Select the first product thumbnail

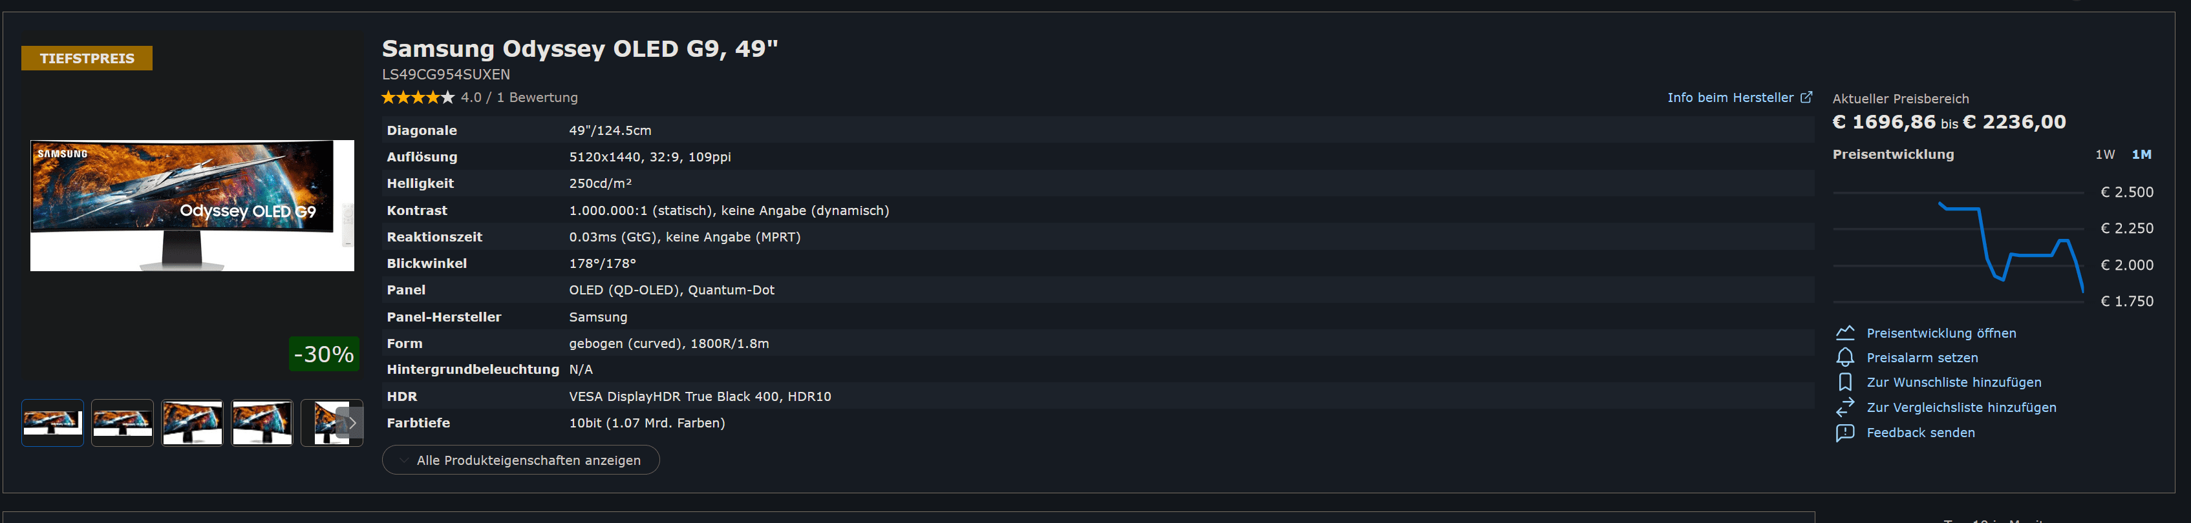(53, 423)
